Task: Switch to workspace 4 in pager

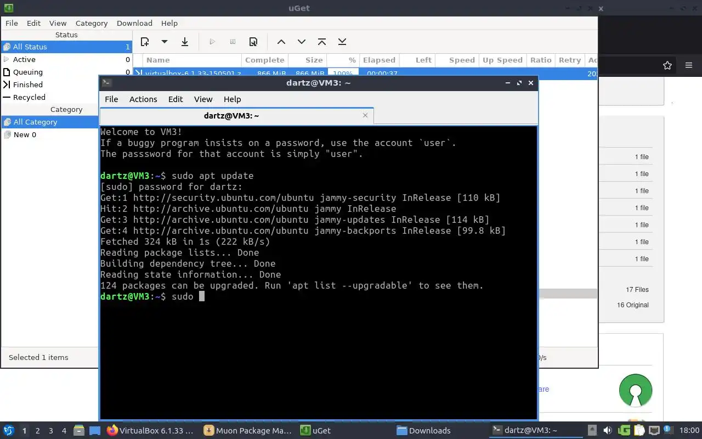Action: coord(64,431)
